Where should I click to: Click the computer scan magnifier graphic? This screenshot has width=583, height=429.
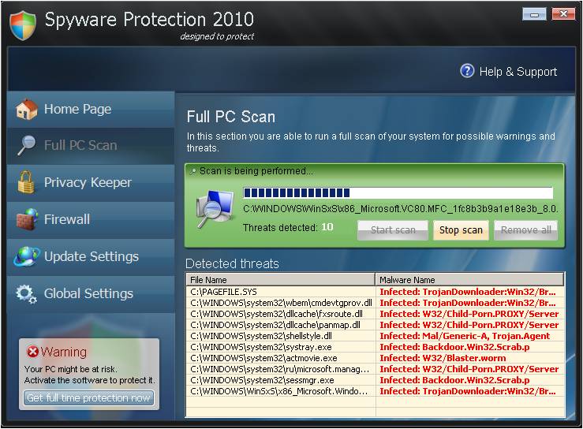[x=215, y=208]
